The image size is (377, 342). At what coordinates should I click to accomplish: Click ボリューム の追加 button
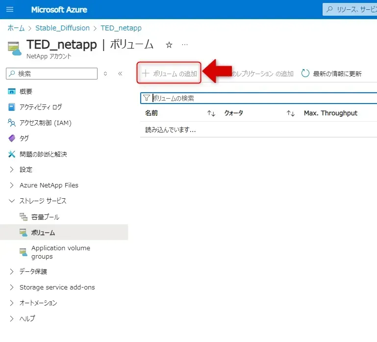coord(169,74)
